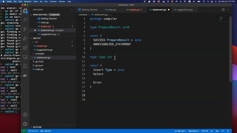Screen dimensions: 237x133
Task: Open the Terminal menu
Action: click(x=53, y=1)
